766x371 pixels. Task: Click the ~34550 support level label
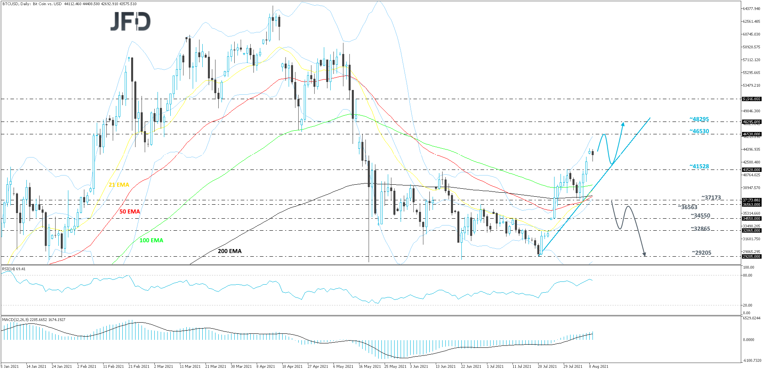point(700,215)
